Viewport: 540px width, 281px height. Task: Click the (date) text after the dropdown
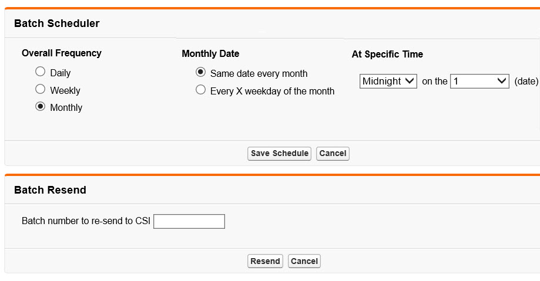[x=526, y=82]
